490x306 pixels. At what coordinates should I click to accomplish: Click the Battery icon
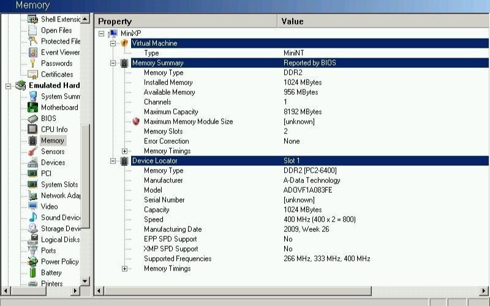(x=33, y=272)
